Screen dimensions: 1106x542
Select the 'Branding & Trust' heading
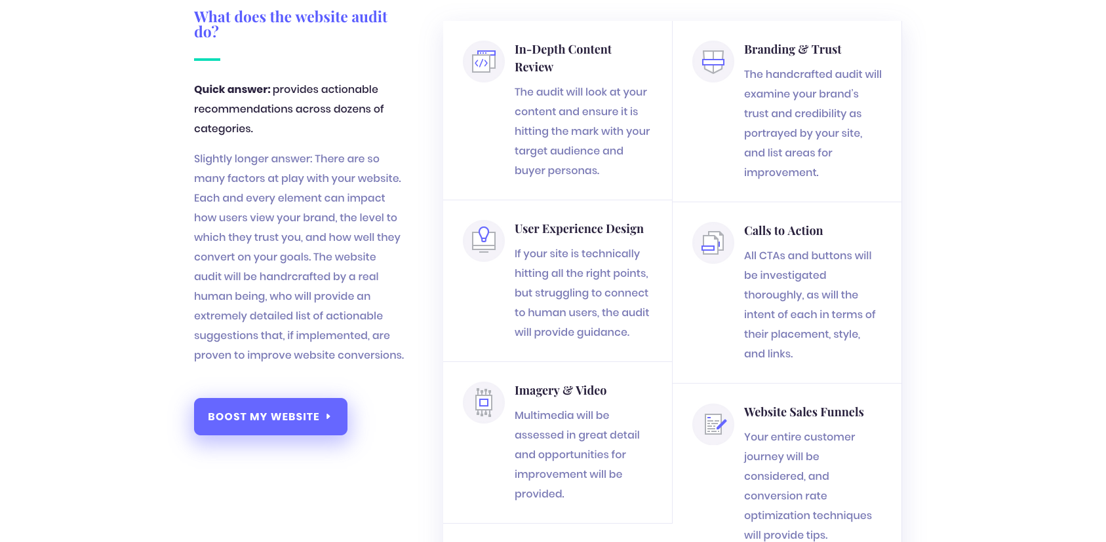tap(793, 49)
